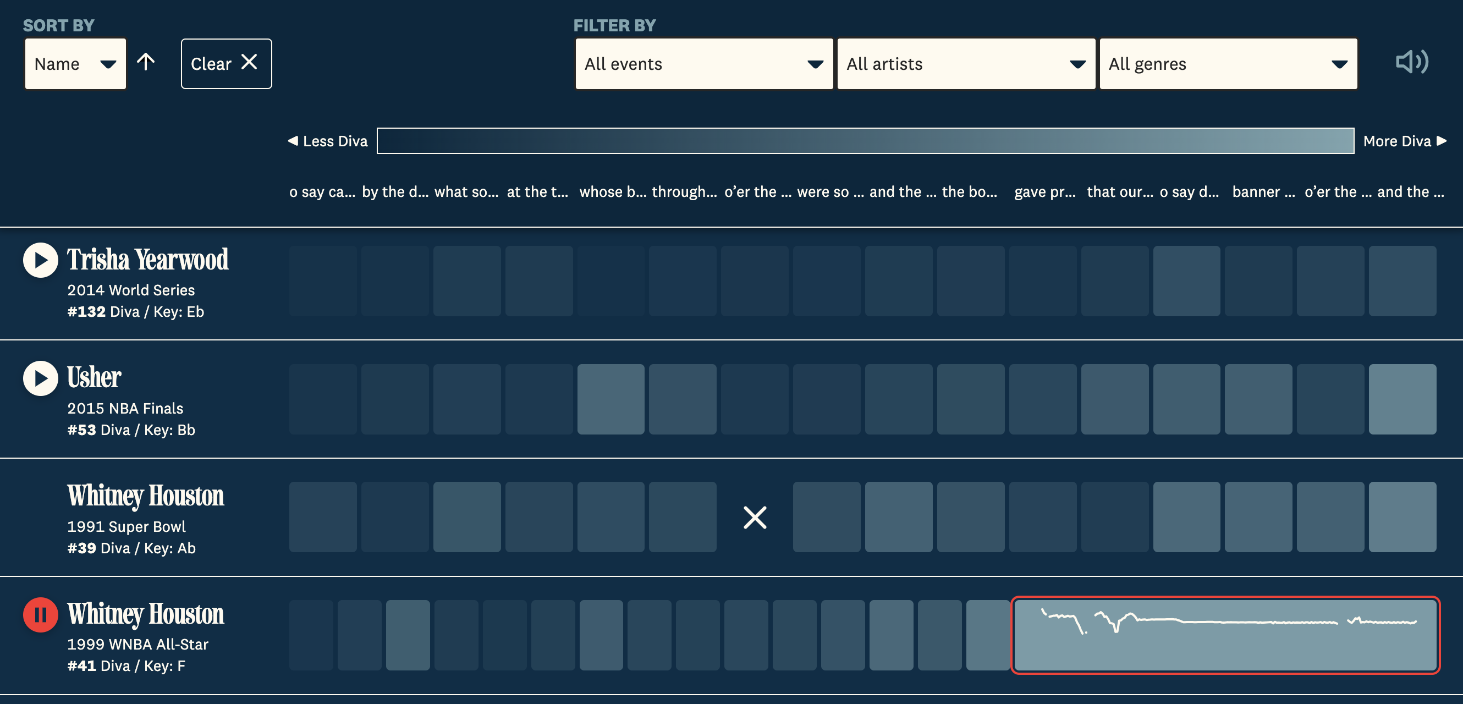Screen dimensions: 1463x704
Task: Click Usher's 'whose b...' lyric block
Action: pos(610,399)
